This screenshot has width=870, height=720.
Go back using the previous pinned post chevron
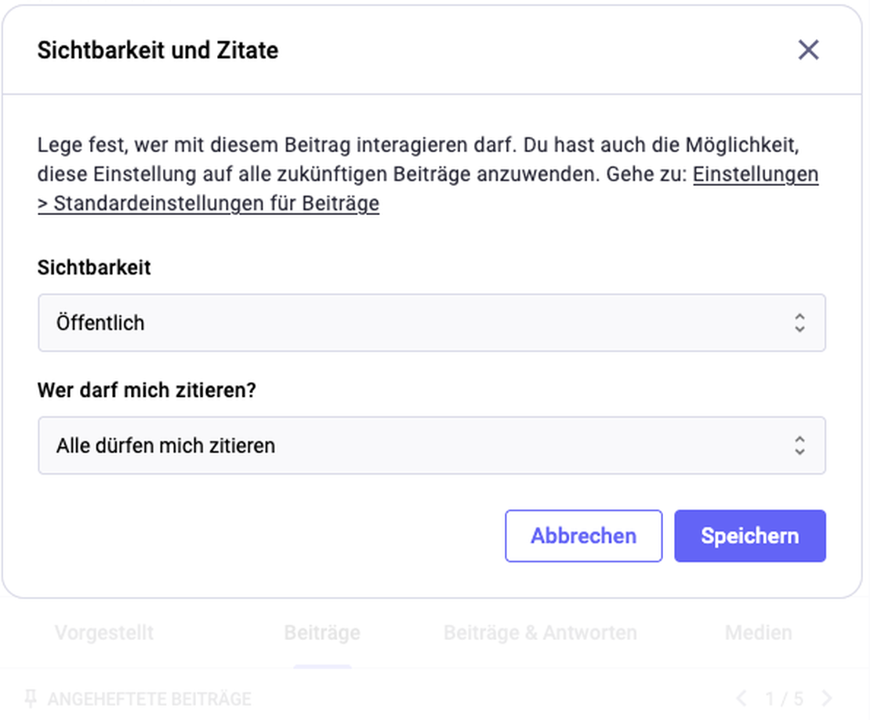(743, 698)
